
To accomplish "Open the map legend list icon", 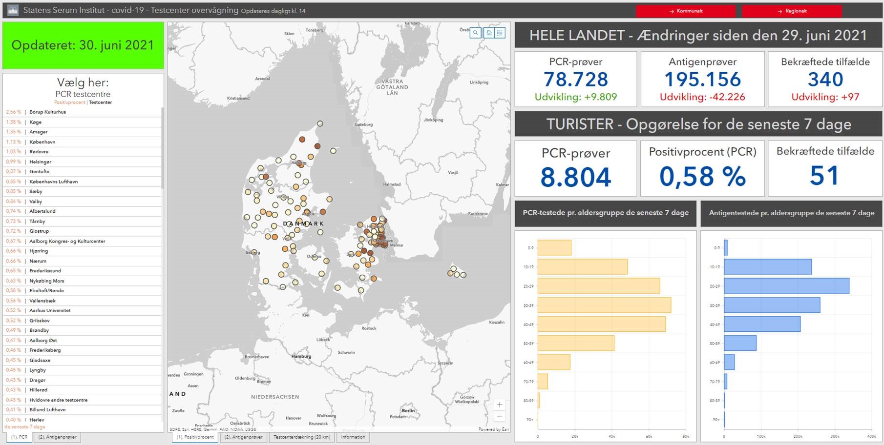I will pyautogui.click(x=499, y=33).
